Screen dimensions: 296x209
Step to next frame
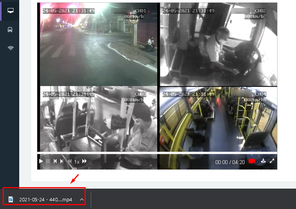pyautogui.click(x=62, y=161)
